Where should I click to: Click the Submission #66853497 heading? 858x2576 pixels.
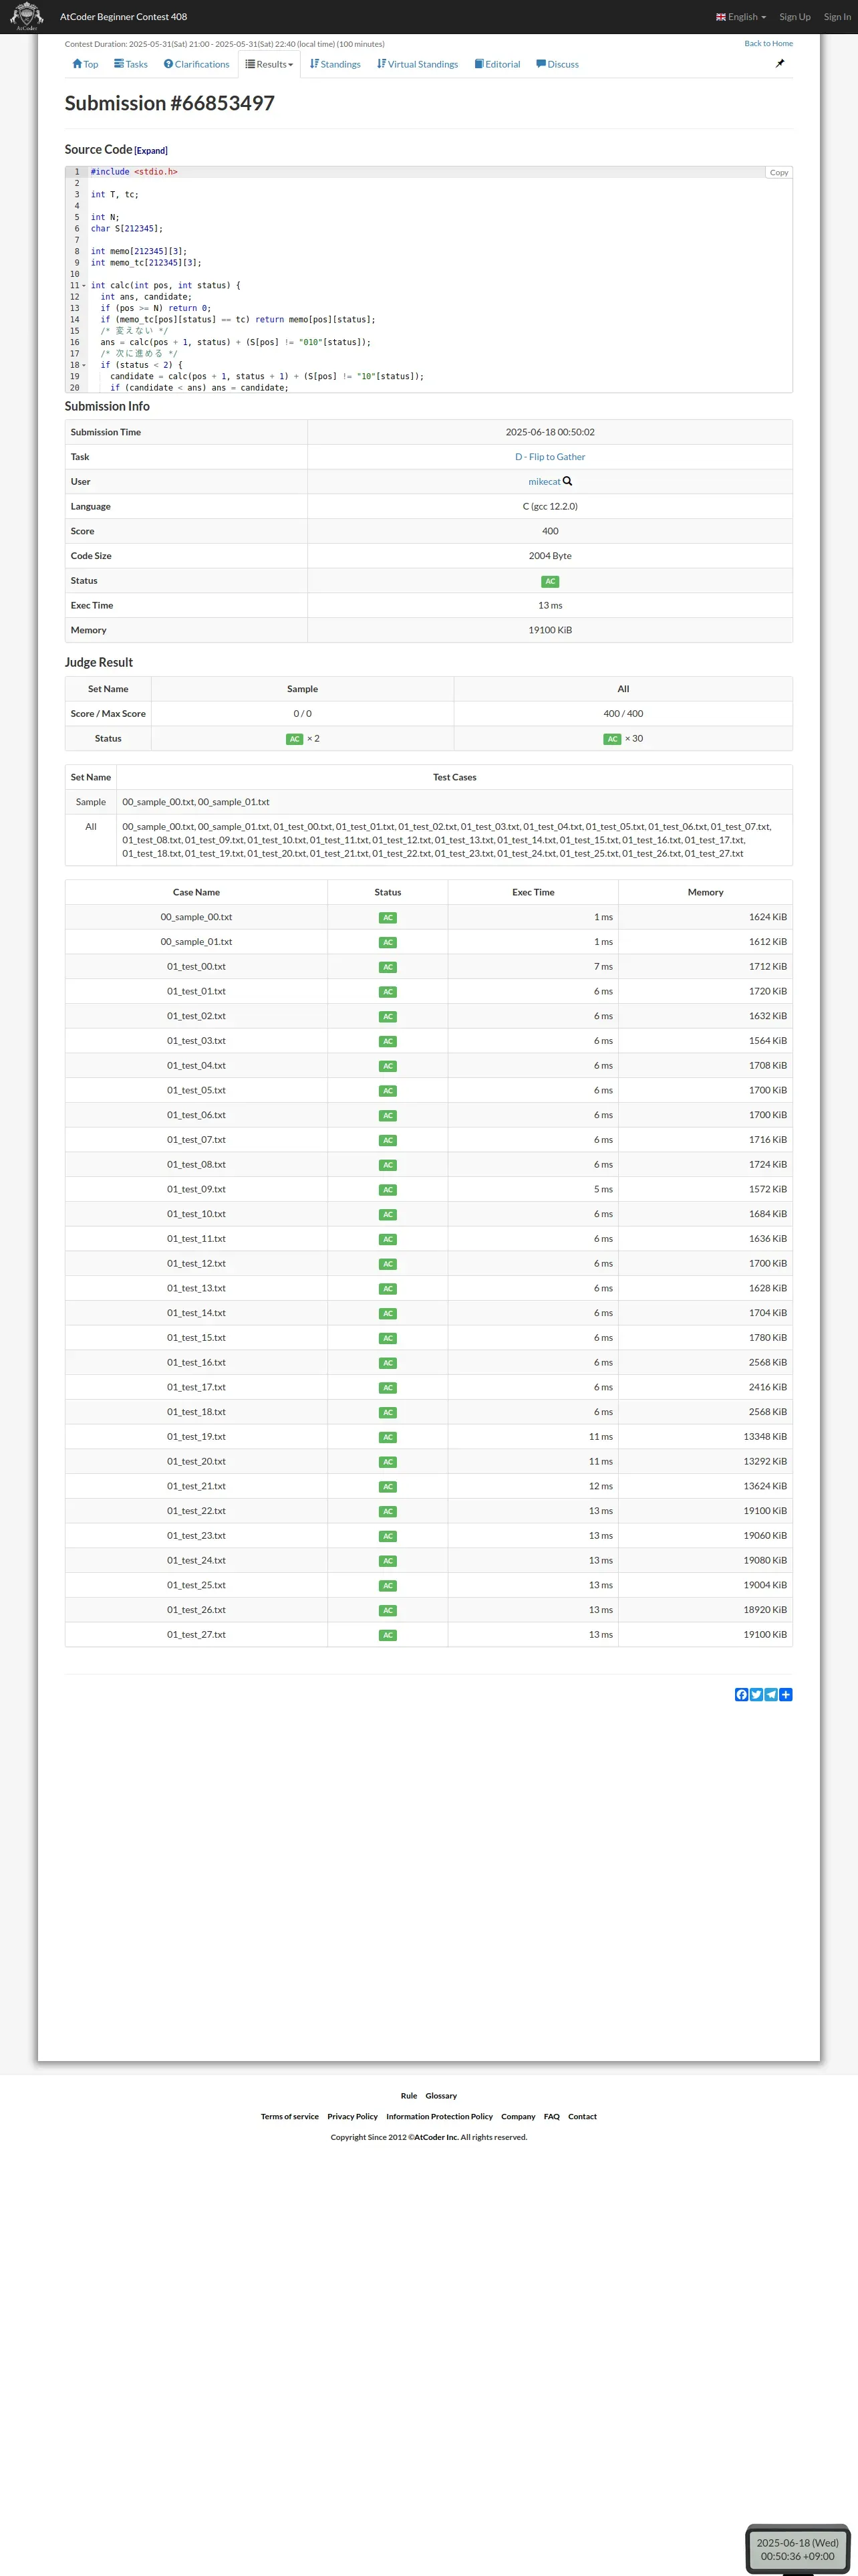click(x=170, y=103)
